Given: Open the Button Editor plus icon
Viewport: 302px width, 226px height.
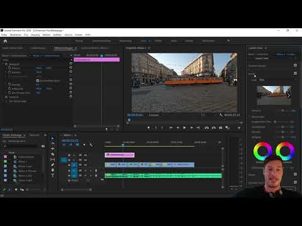Looking at the screenshot, I should (x=239, y=128).
